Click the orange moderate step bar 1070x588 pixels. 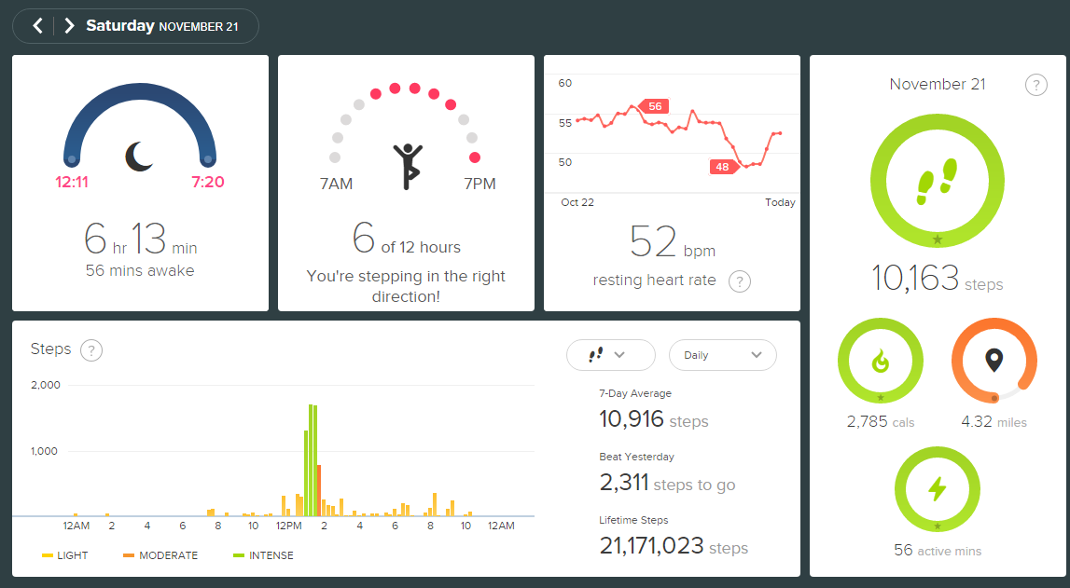pos(319,490)
